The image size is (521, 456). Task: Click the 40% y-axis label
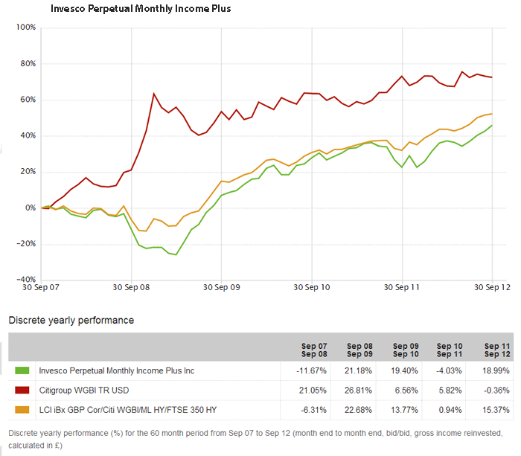28,135
